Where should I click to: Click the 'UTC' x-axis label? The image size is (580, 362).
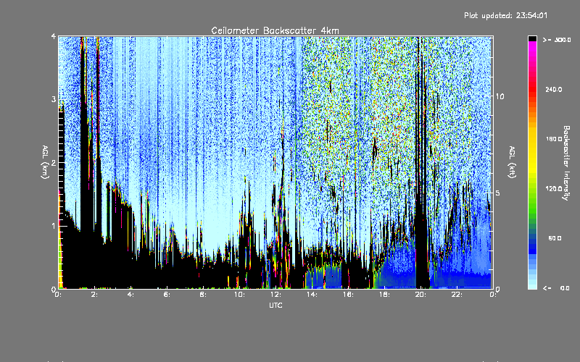pyautogui.click(x=275, y=305)
